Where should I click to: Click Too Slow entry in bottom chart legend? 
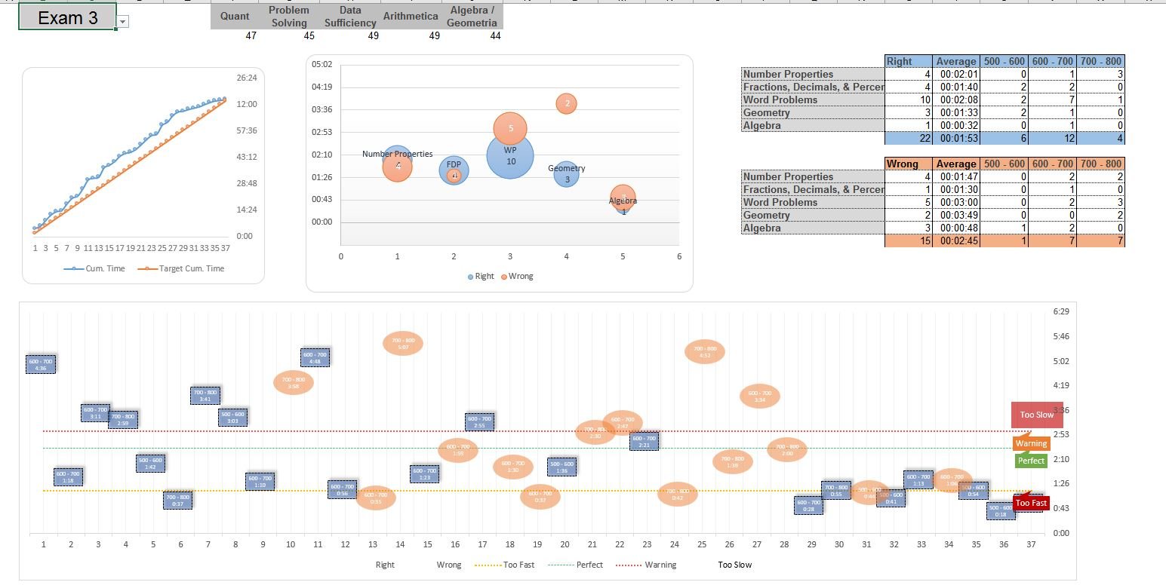click(735, 565)
